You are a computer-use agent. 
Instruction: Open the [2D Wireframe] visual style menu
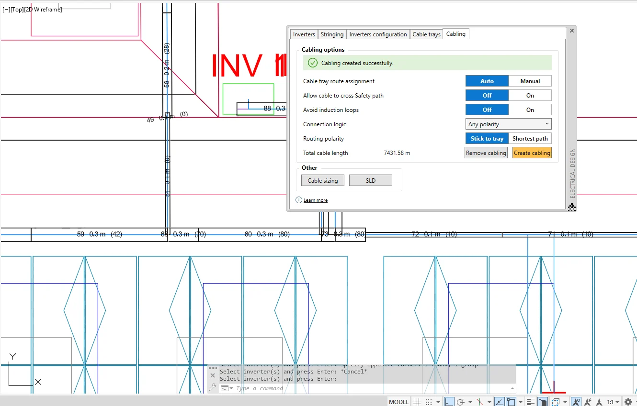click(x=43, y=10)
